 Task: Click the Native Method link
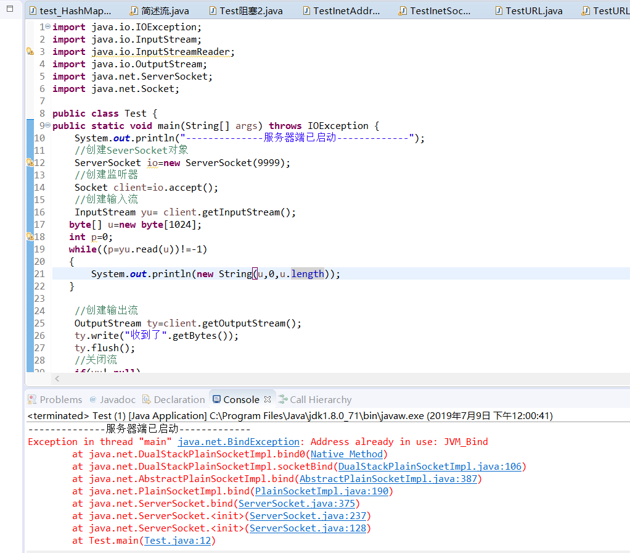(x=346, y=454)
